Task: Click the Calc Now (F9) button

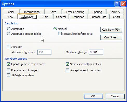Action: 111,30
